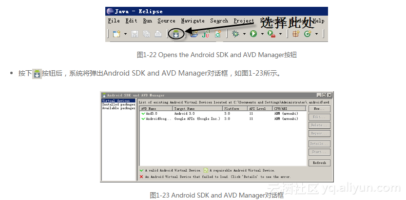
Task: Open the Navigate menu in Eclipse
Action: pyautogui.click(x=193, y=20)
